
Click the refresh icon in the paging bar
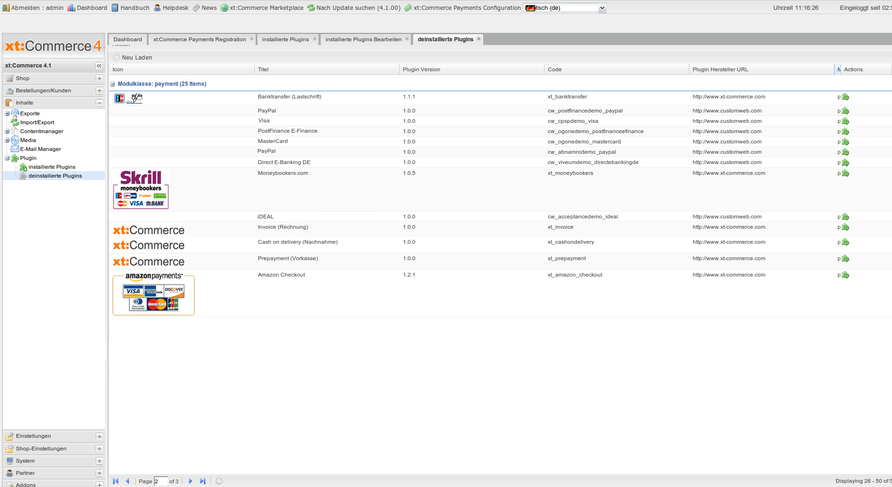click(219, 481)
